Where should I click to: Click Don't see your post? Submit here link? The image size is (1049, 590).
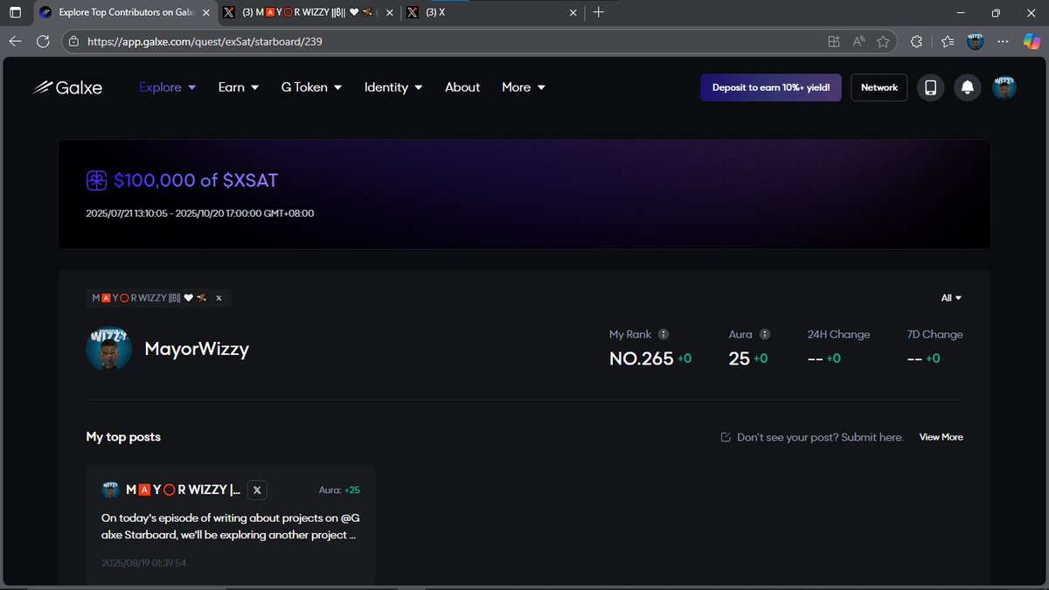click(x=812, y=437)
